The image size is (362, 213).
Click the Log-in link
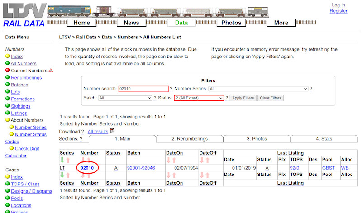coord(338,5)
